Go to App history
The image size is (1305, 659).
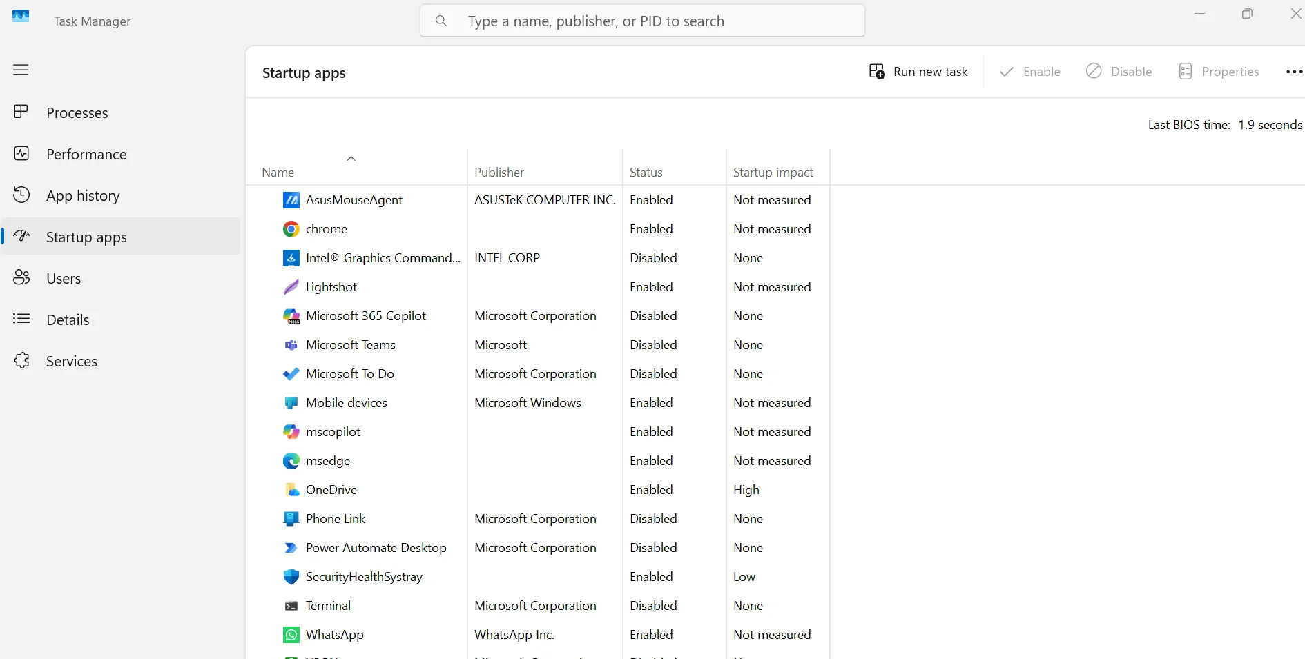[121, 195]
